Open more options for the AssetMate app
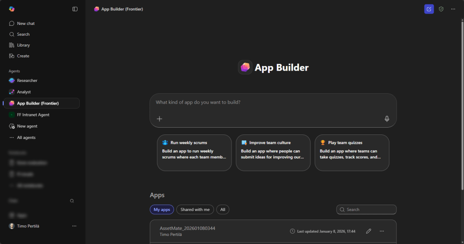The height and width of the screenshot is (244, 464). 382,231
